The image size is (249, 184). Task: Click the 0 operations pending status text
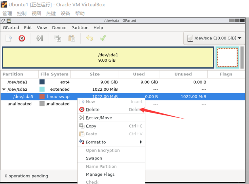pyautogui.click(x=26, y=176)
